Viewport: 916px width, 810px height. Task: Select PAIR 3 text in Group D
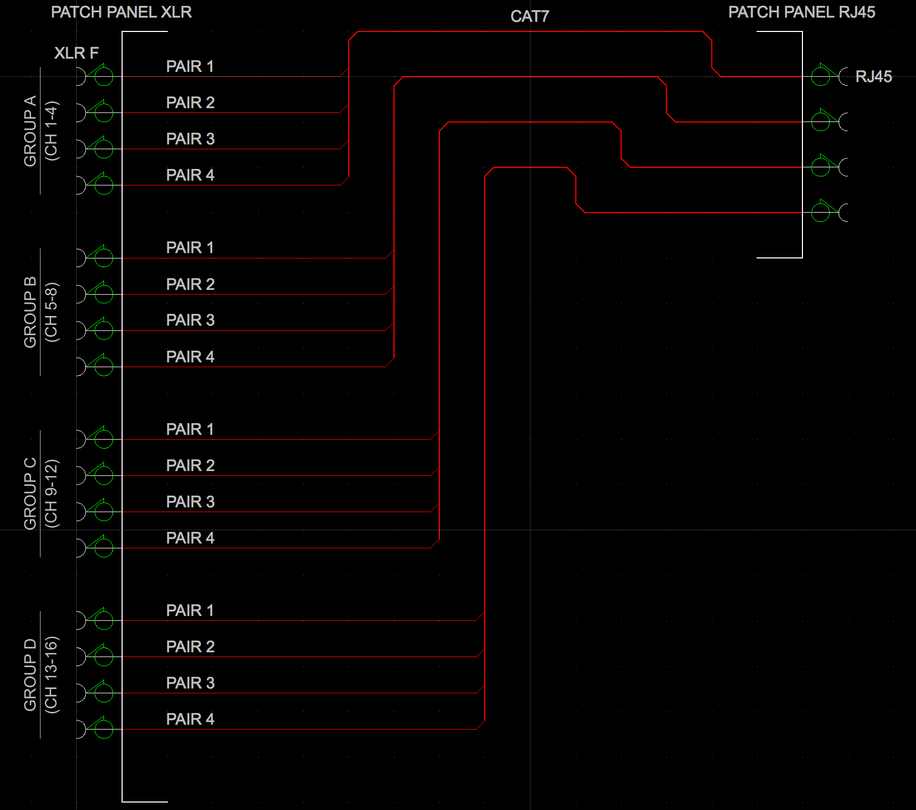(x=190, y=683)
